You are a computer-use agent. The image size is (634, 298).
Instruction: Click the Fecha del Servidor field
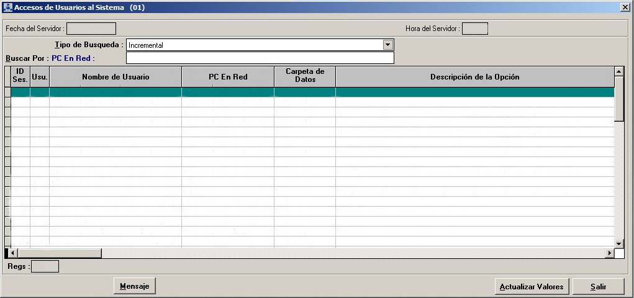pos(91,29)
